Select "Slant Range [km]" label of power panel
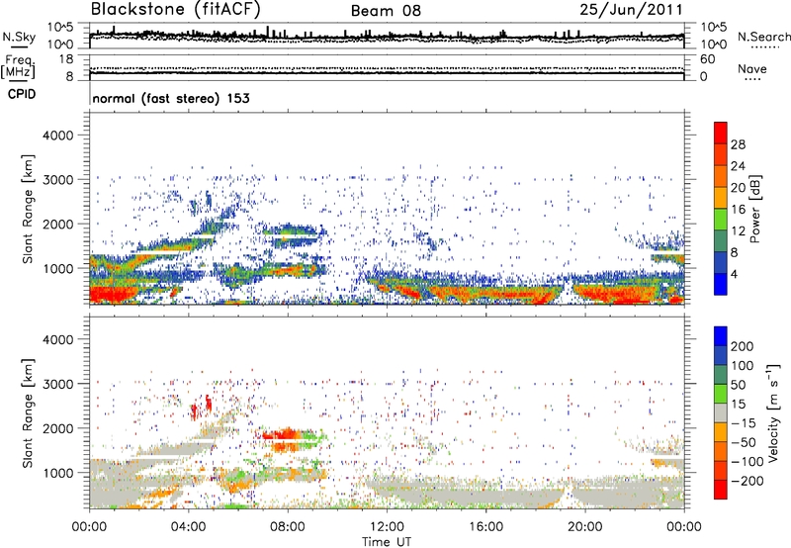The width and height of the screenshot is (791, 548). 28,209
